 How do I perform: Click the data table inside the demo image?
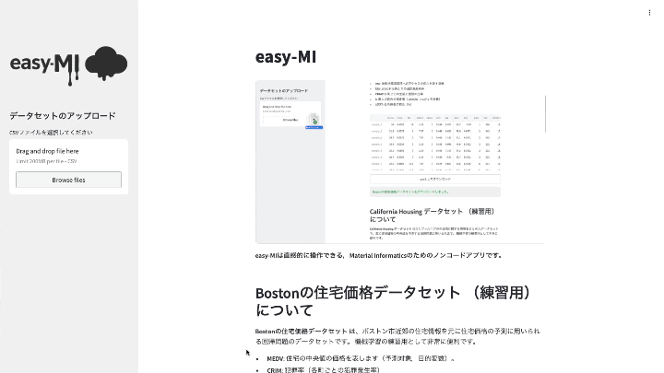(x=433, y=143)
